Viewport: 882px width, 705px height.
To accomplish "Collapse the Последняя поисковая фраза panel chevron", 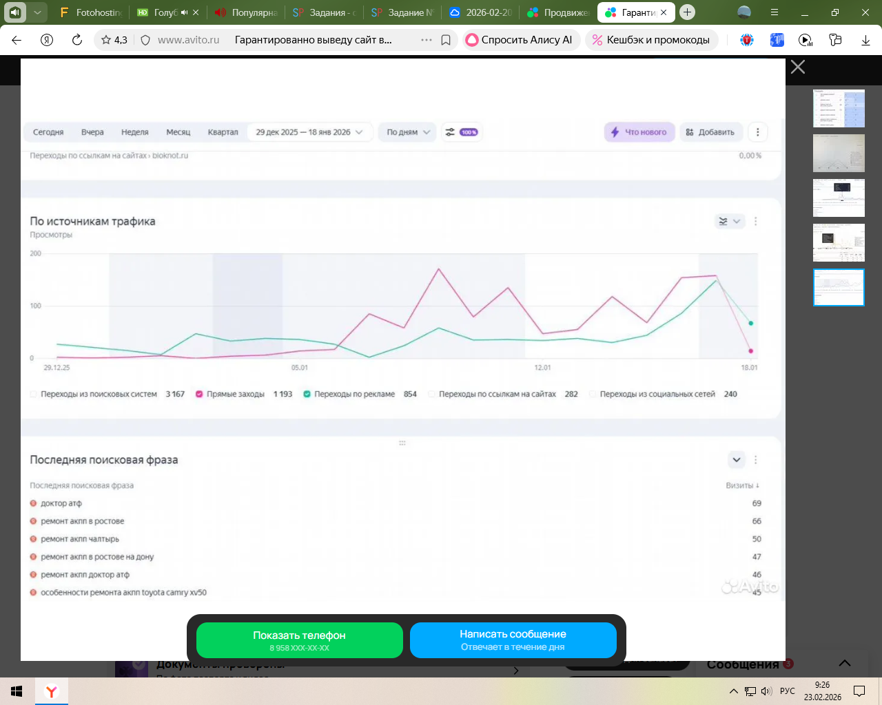I will [736, 460].
